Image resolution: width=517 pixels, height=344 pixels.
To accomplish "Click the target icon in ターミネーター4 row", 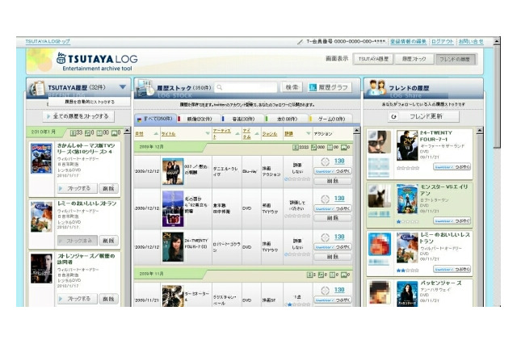I will pyautogui.click(x=325, y=290).
